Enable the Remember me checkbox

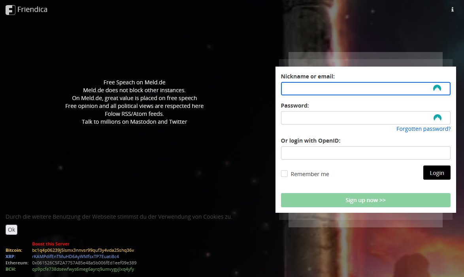284,173
